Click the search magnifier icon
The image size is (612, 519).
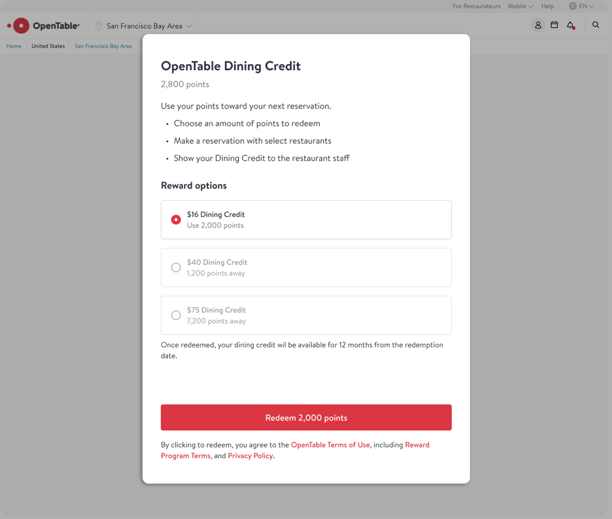point(596,25)
